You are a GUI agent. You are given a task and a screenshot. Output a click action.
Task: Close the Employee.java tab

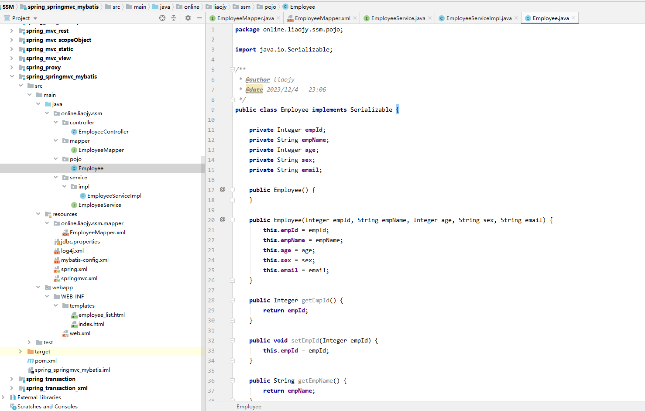[573, 18]
